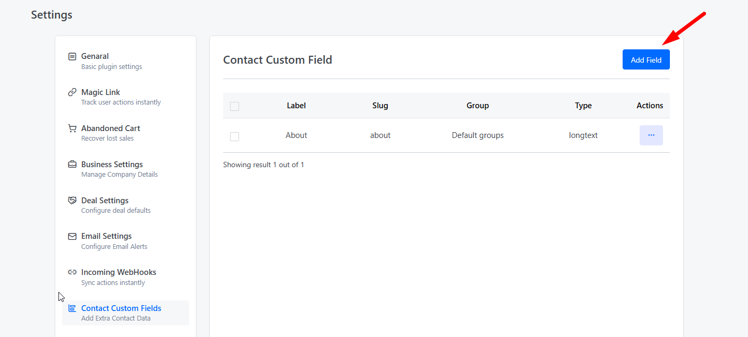Click the 'Contact Custom Field' heading

[x=277, y=59]
